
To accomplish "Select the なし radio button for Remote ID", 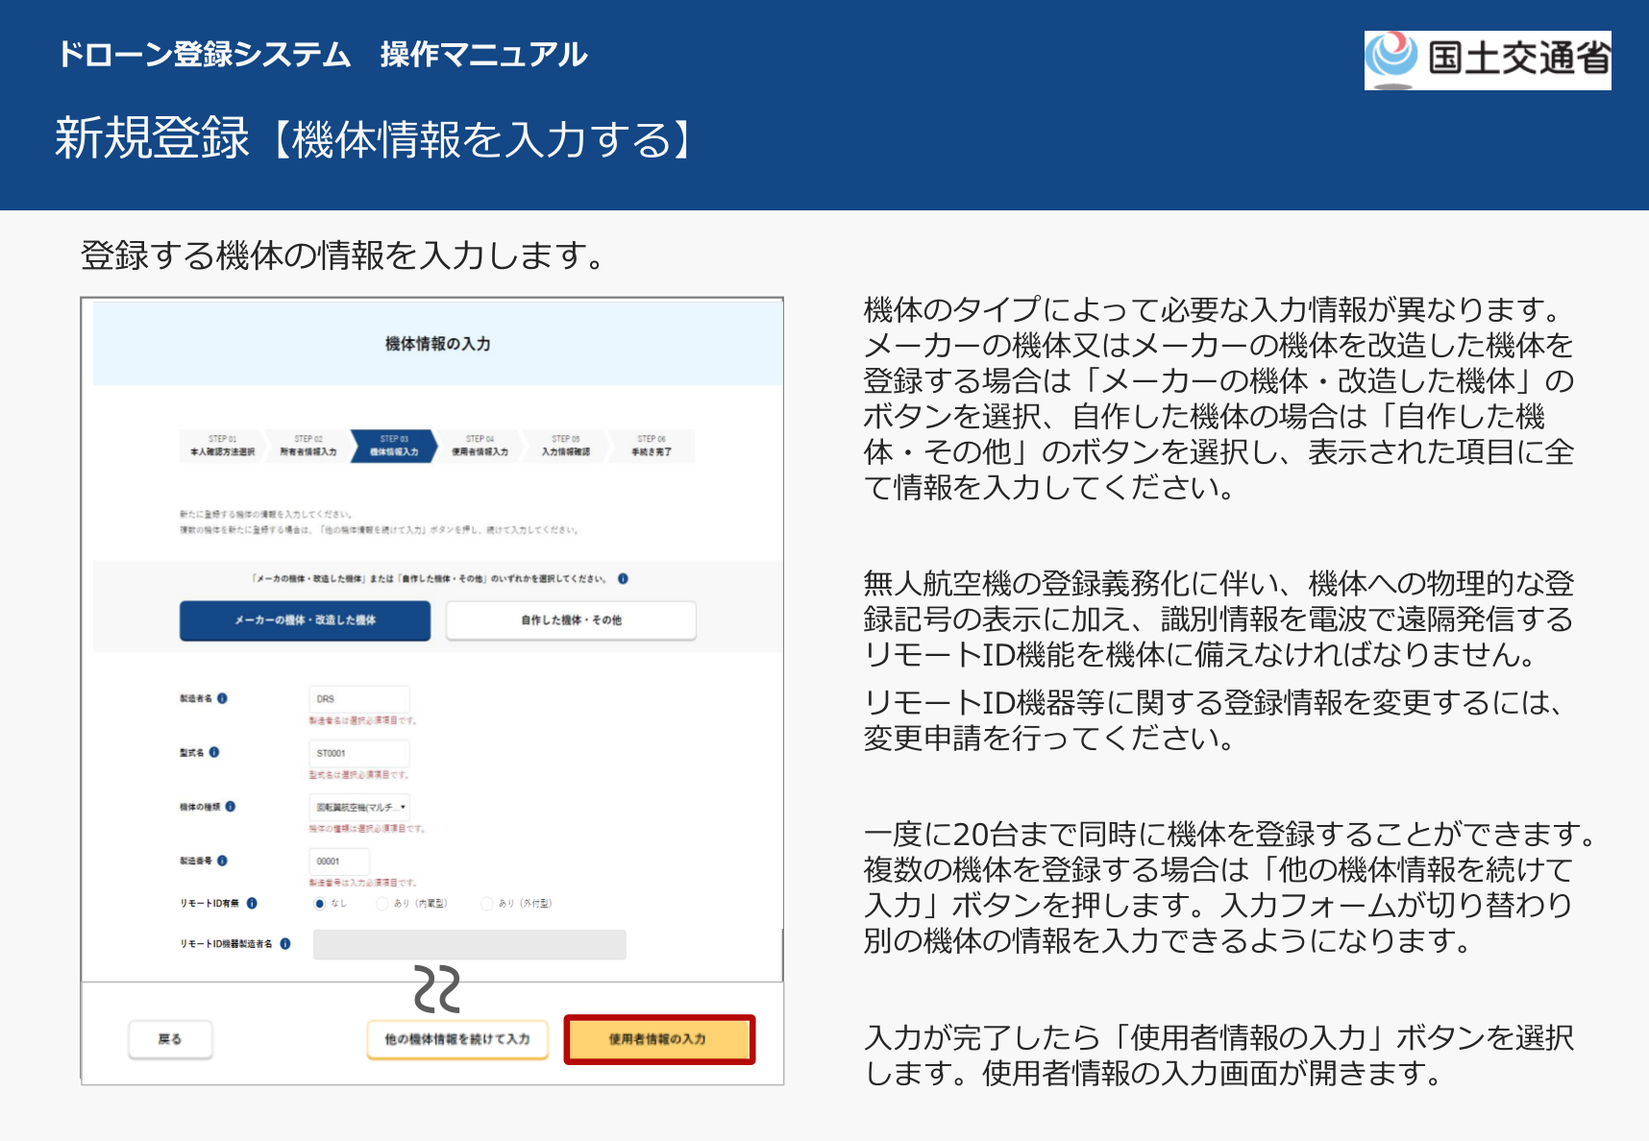I will click(x=319, y=903).
